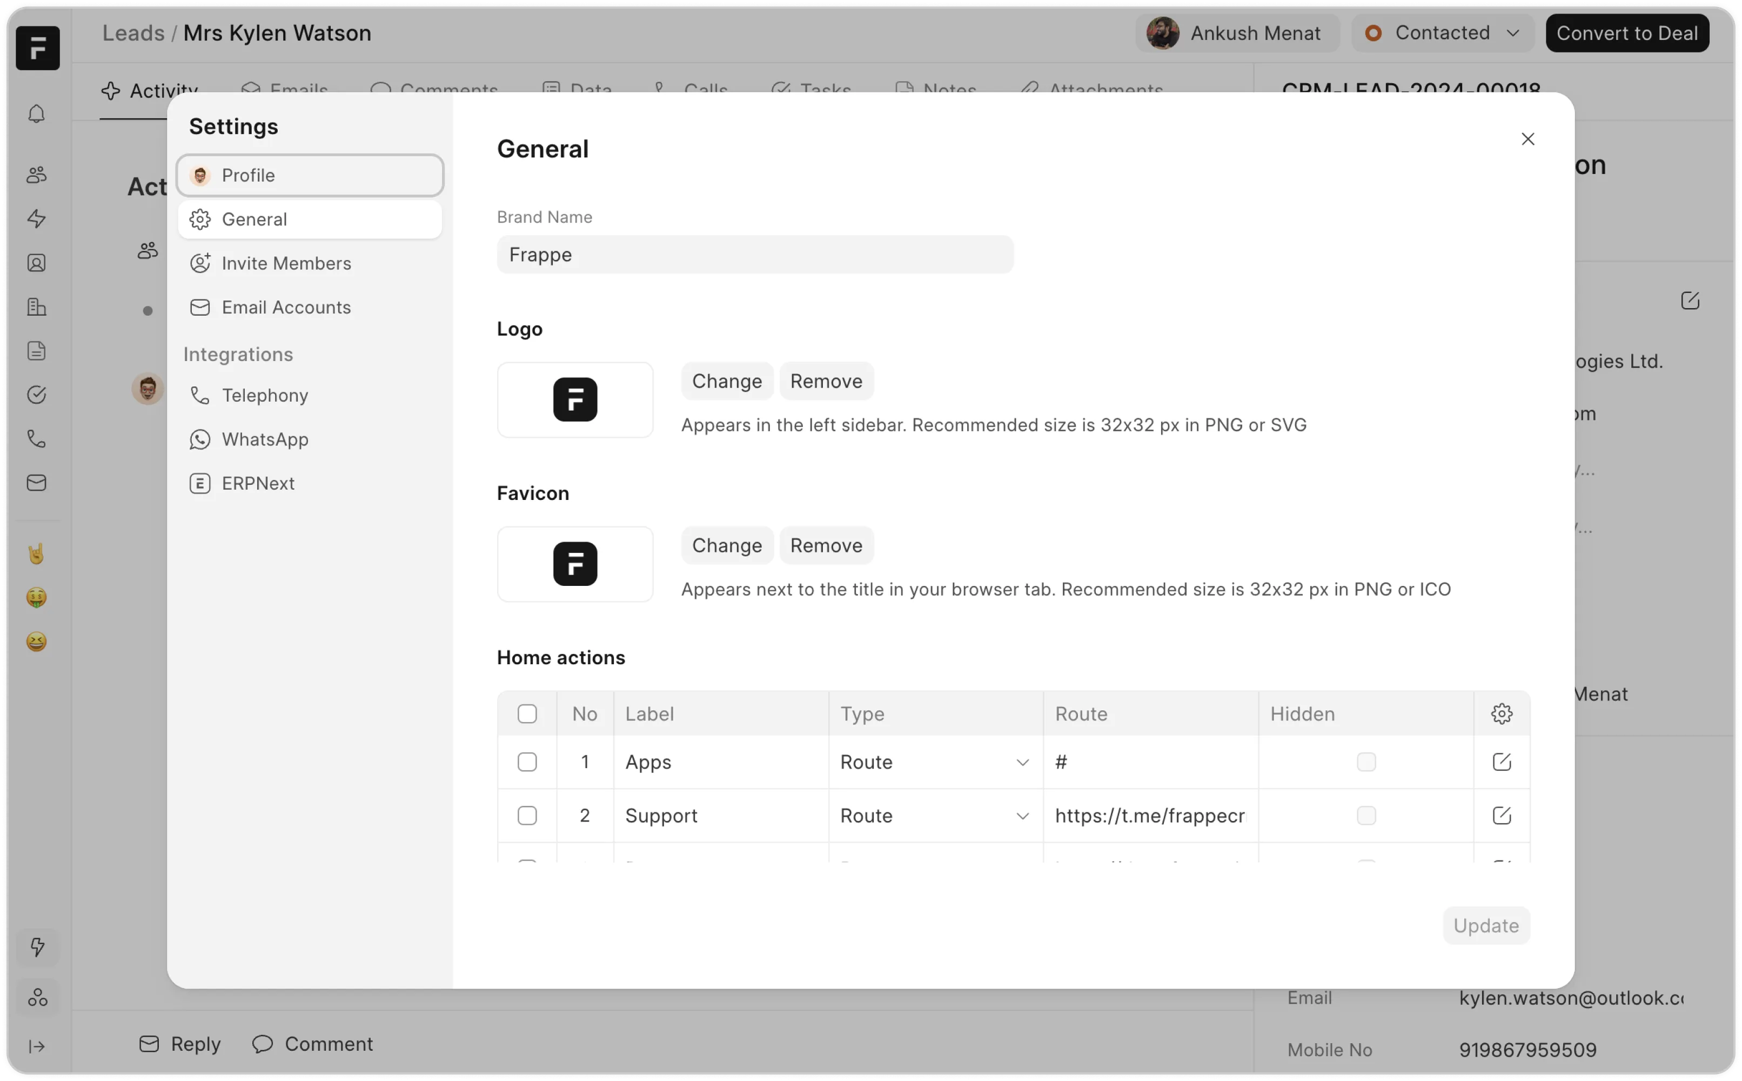1742x1081 pixels.
Task: Click the notifications bell icon in sidebar
Action: [36, 115]
